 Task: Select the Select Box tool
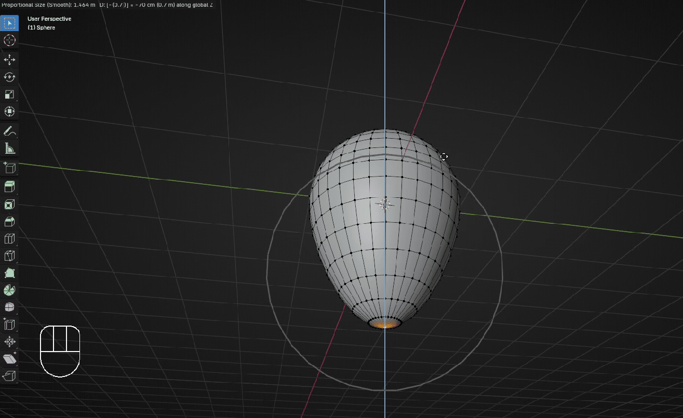pyautogui.click(x=9, y=23)
